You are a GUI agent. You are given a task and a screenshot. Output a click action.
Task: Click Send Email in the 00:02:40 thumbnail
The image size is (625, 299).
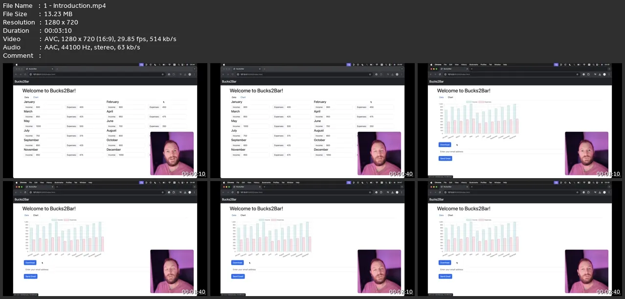[445, 276]
